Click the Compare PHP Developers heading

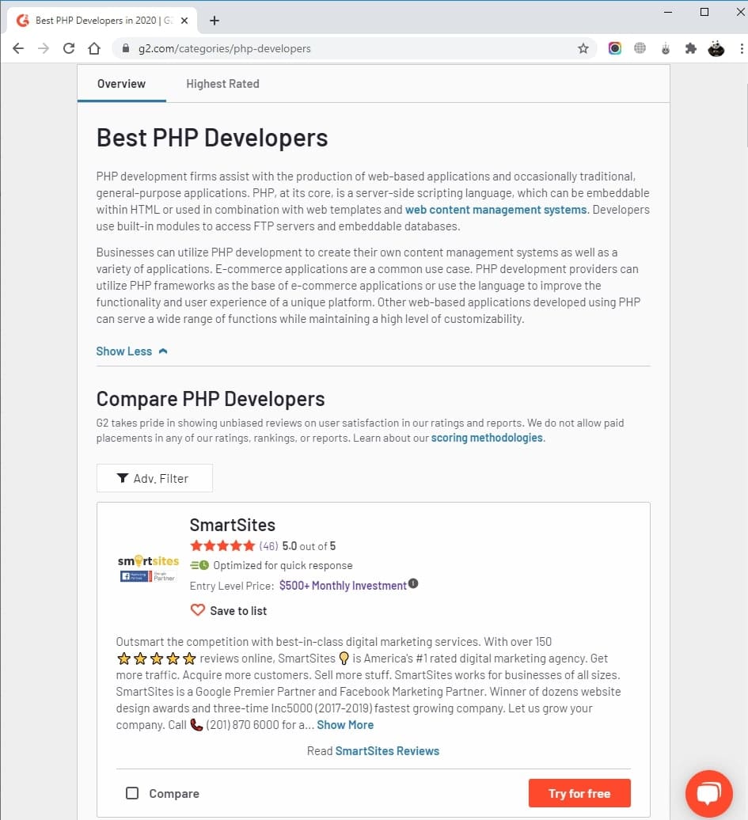[x=211, y=399]
